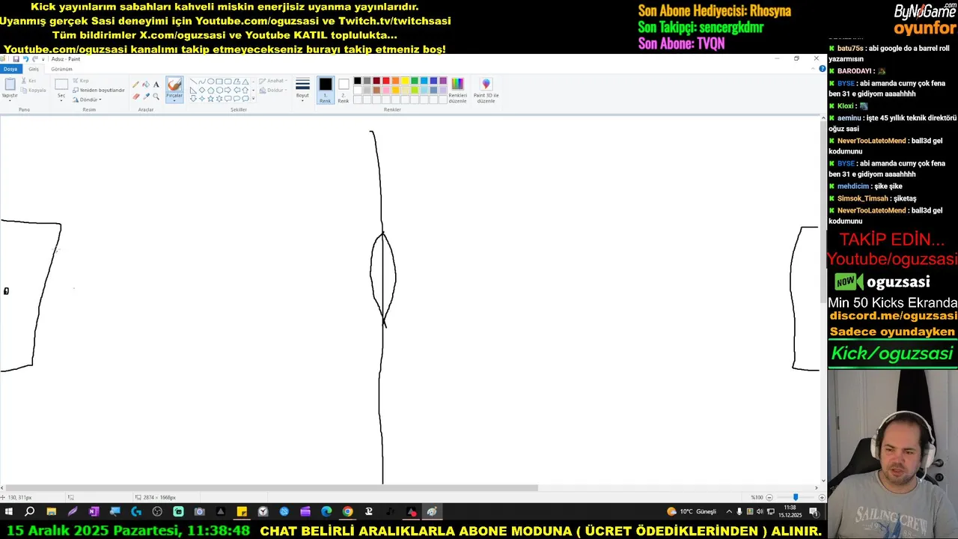
Task: Move the zoom slider handle
Action: pyautogui.click(x=795, y=497)
